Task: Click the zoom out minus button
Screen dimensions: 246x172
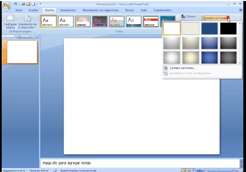Action: 207,170
